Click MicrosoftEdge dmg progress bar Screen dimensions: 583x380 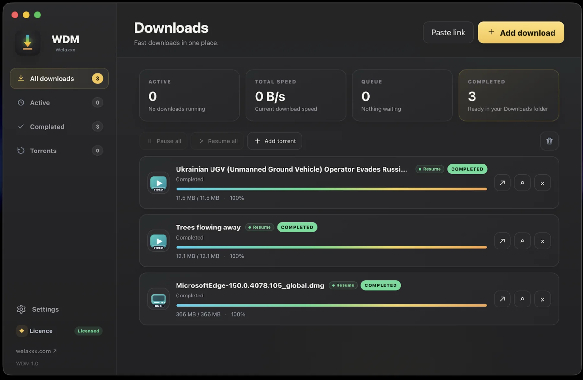tap(331, 305)
